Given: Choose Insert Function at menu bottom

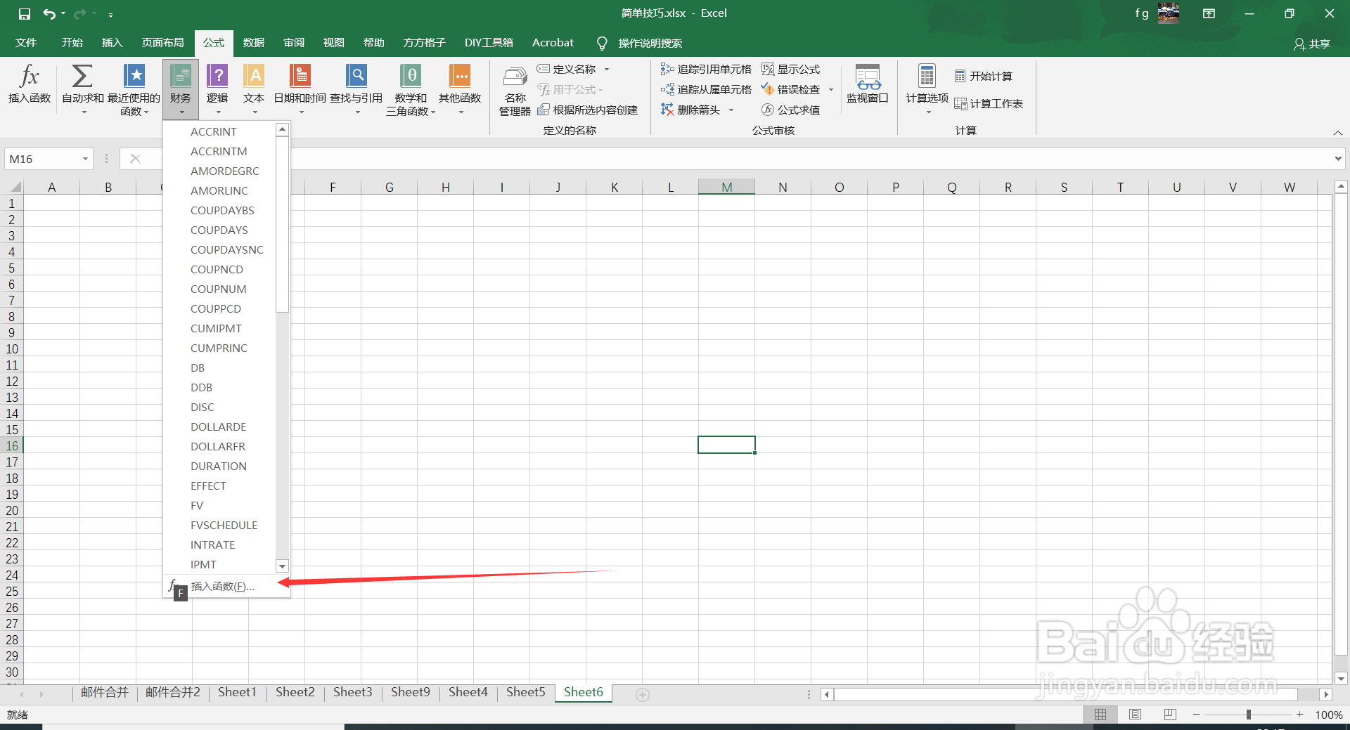Looking at the screenshot, I should [x=226, y=586].
